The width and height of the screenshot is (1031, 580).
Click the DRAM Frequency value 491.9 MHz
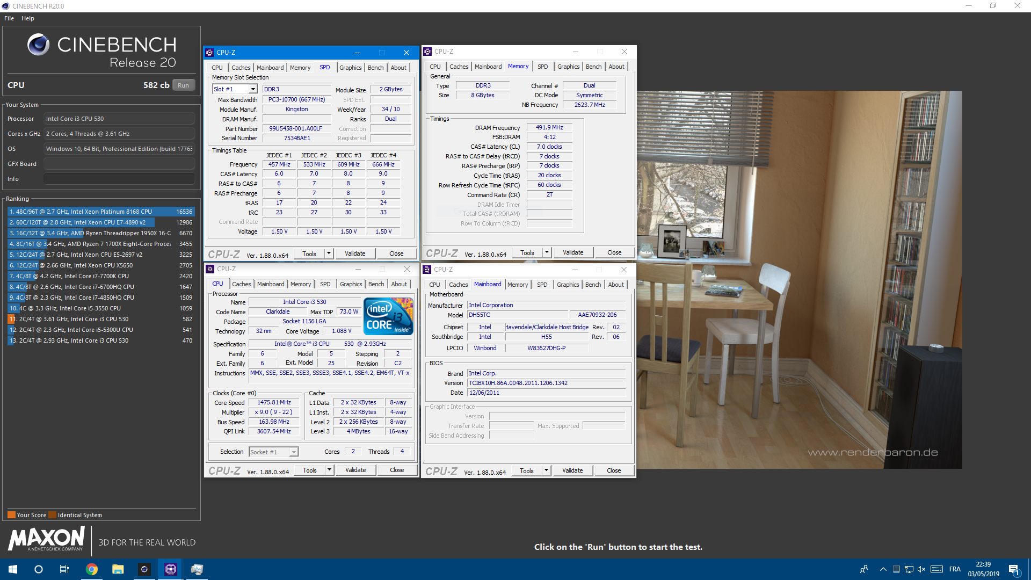click(x=549, y=128)
